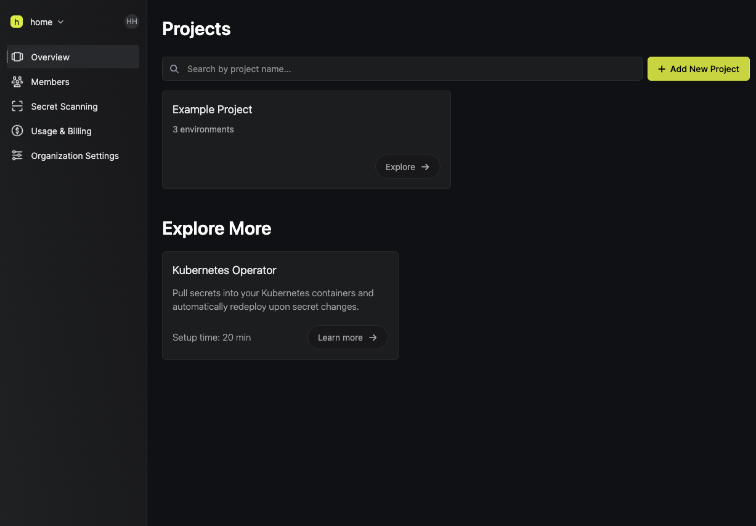756x526 pixels.
Task: Go to the Overview page label
Action: [51, 57]
